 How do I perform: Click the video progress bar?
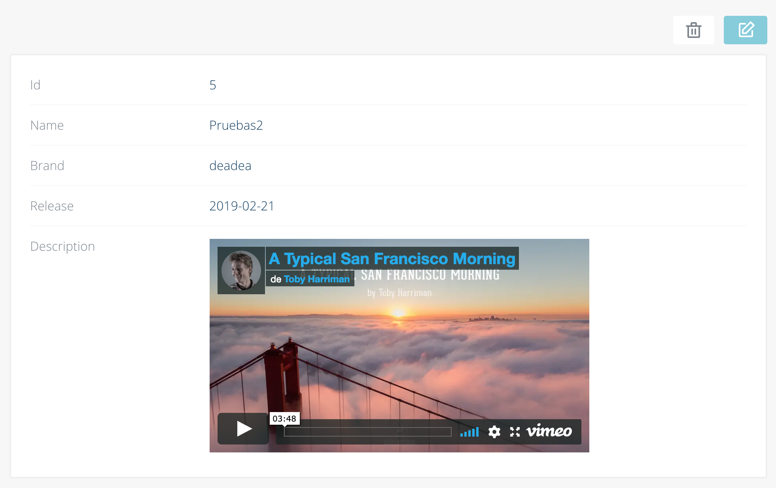point(367,432)
